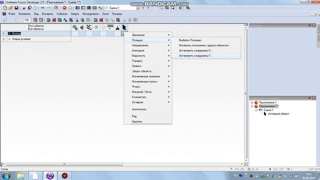Select Активный объект in workspace tree
Viewport: 320px width, 180px height.
[x=278, y=114]
